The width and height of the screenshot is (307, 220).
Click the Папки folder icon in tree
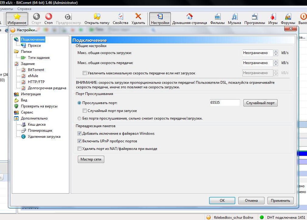[x=16, y=52]
